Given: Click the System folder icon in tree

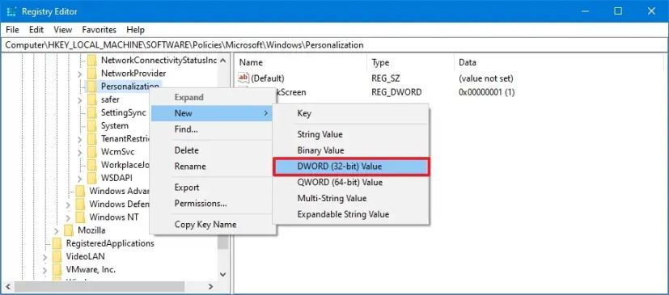Looking at the screenshot, I should pyautogui.click(x=92, y=126).
